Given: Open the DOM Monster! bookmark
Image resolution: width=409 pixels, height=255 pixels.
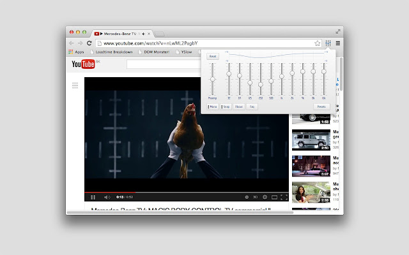Looking at the screenshot, I should pos(154,52).
